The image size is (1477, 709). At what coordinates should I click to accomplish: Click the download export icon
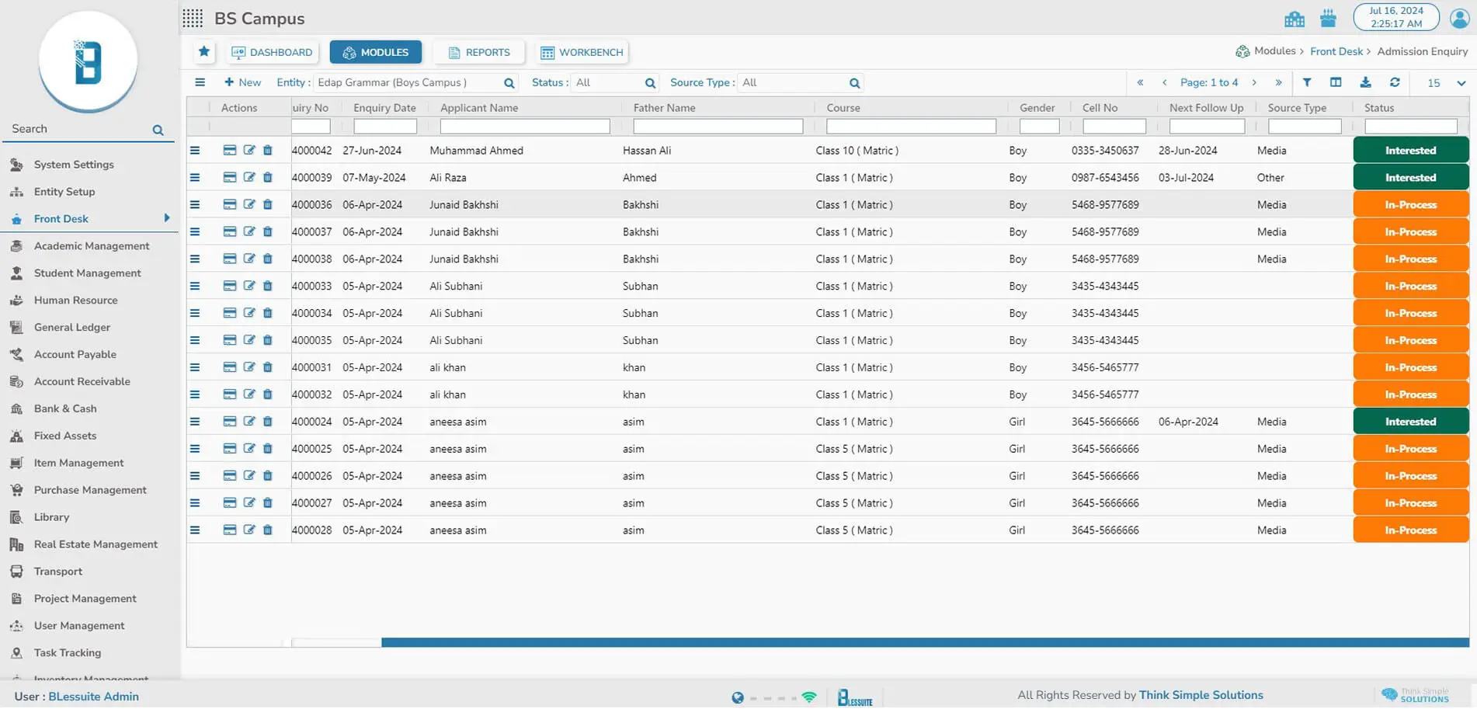point(1365,82)
